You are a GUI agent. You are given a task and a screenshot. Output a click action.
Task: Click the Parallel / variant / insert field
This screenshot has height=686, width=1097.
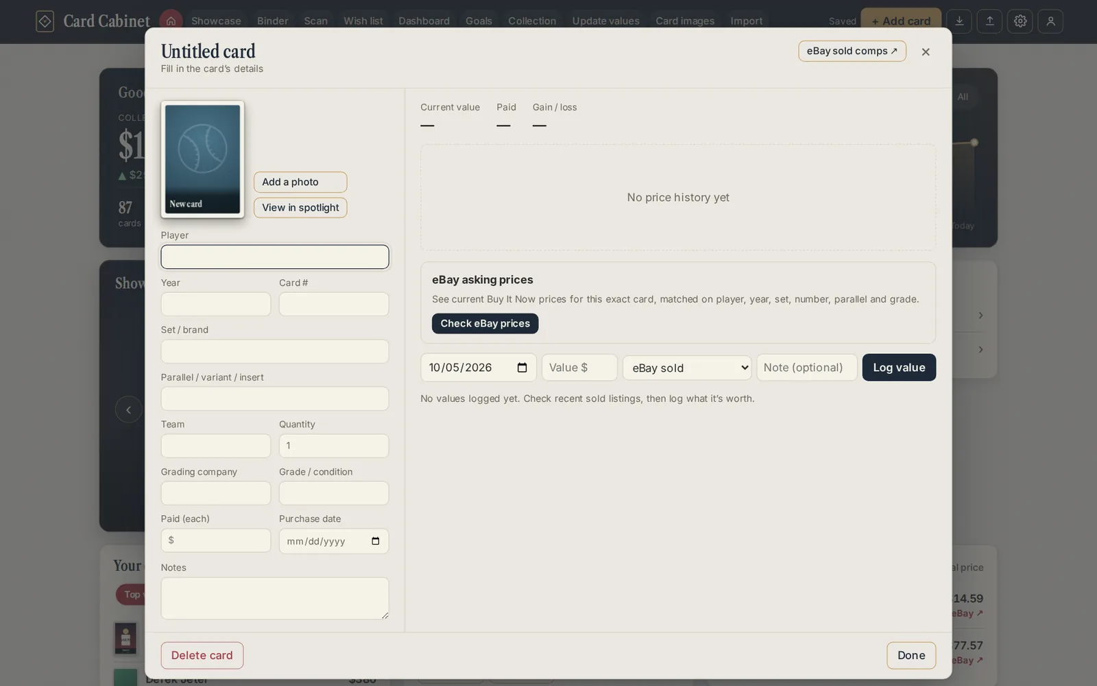point(275,399)
